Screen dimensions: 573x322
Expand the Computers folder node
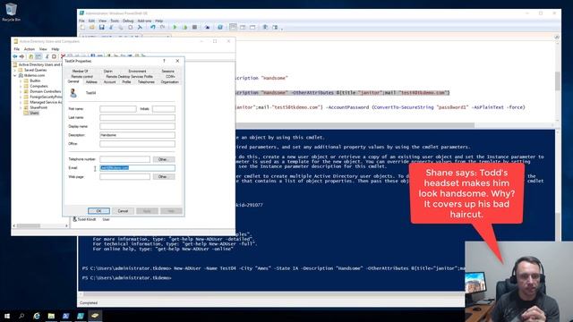[21, 86]
